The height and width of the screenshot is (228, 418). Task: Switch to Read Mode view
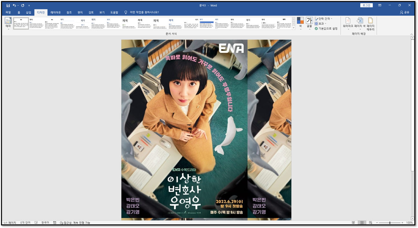coord(354,223)
